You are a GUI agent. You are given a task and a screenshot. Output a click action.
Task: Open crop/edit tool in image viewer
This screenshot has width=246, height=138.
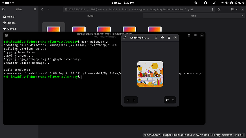tap(156, 38)
